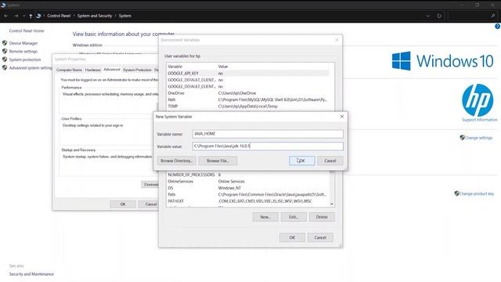
Task: Close the New System Variable dialog
Action: (x=342, y=117)
